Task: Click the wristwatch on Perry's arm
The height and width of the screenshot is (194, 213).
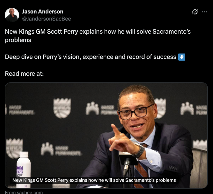Action: (x=139, y=151)
